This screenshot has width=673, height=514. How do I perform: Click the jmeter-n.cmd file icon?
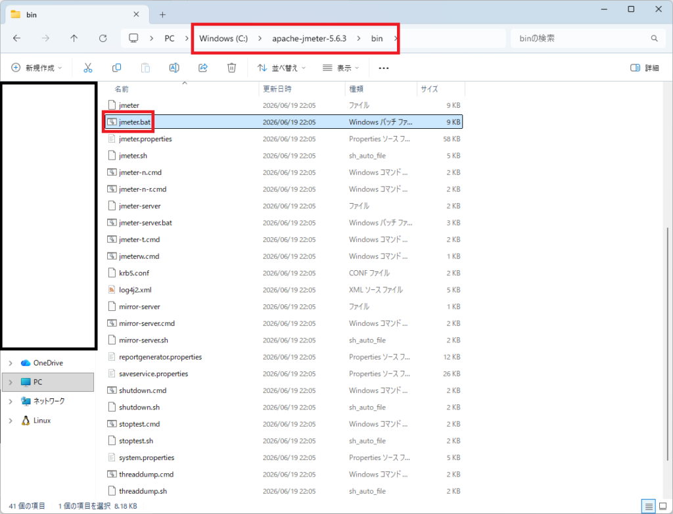pyautogui.click(x=112, y=172)
